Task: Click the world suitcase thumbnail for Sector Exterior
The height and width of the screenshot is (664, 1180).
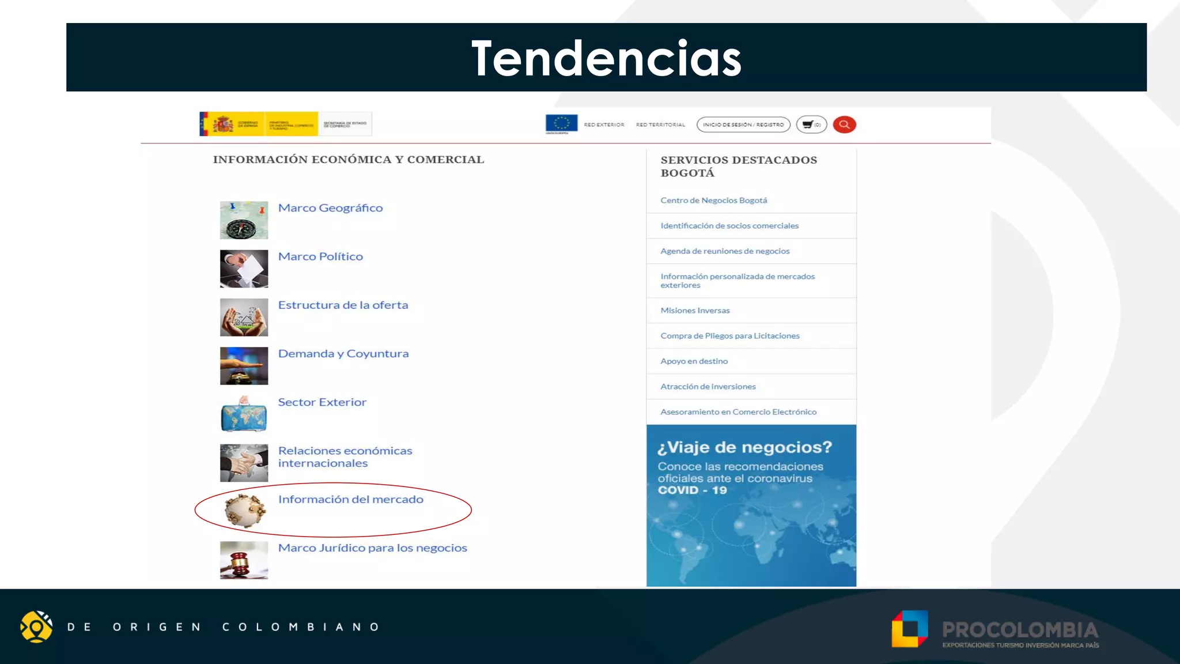Action: (x=244, y=414)
